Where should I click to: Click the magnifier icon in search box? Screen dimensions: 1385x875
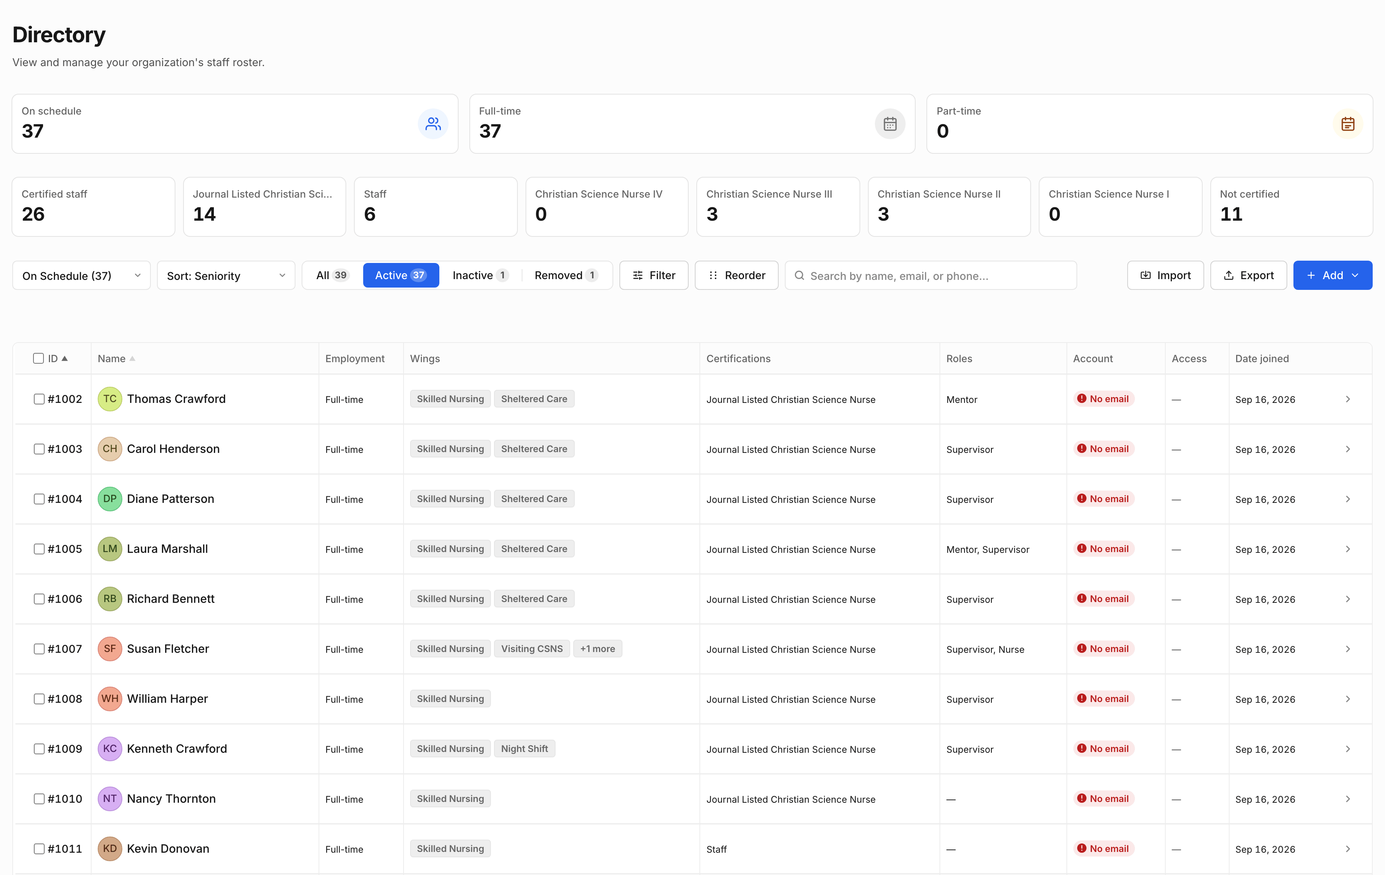click(799, 276)
